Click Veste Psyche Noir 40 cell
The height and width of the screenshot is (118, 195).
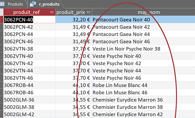pyautogui.click(x=144, y=56)
